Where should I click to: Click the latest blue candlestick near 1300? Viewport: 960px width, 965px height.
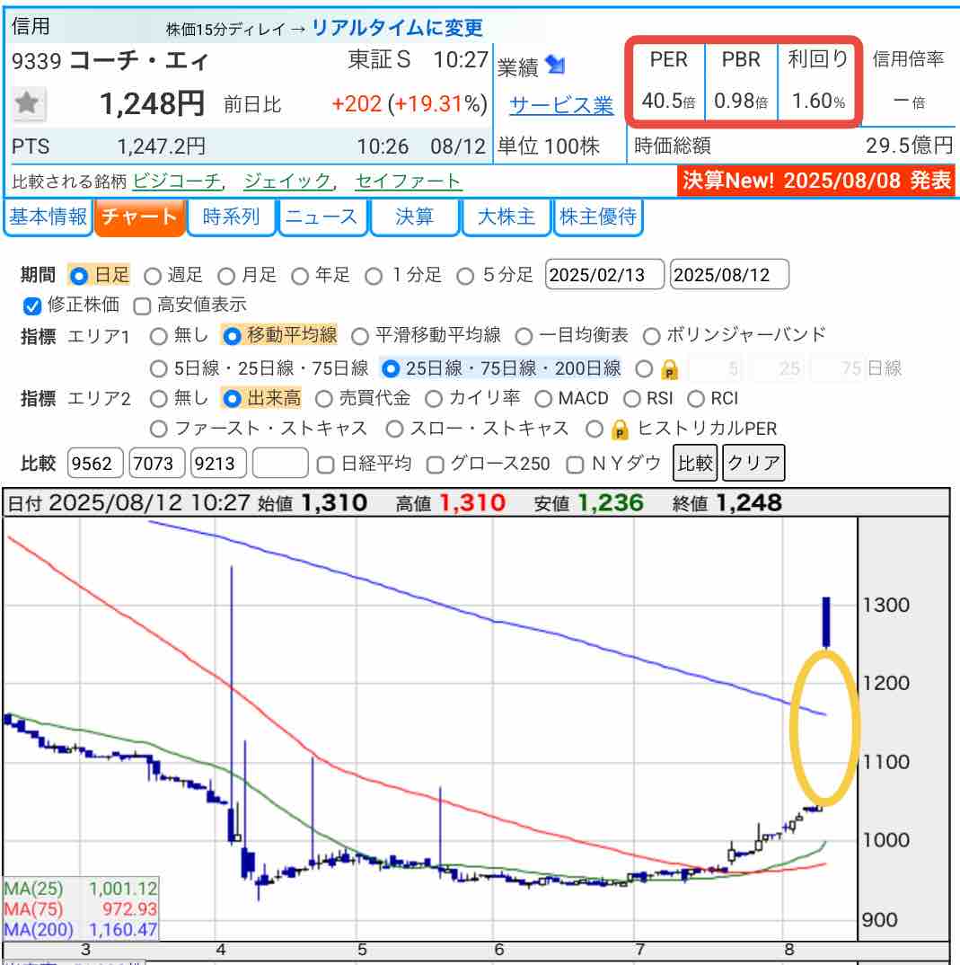click(x=826, y=622)
